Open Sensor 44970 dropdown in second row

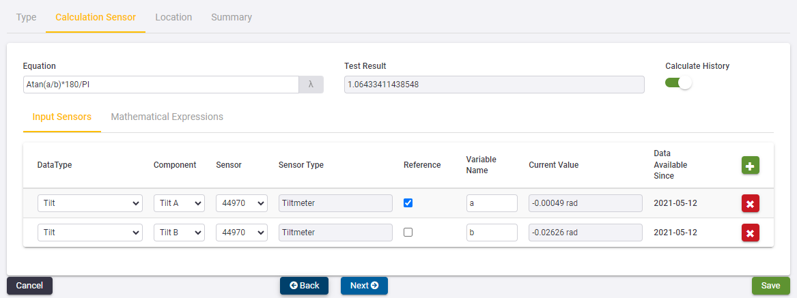(x=242, y=233)
